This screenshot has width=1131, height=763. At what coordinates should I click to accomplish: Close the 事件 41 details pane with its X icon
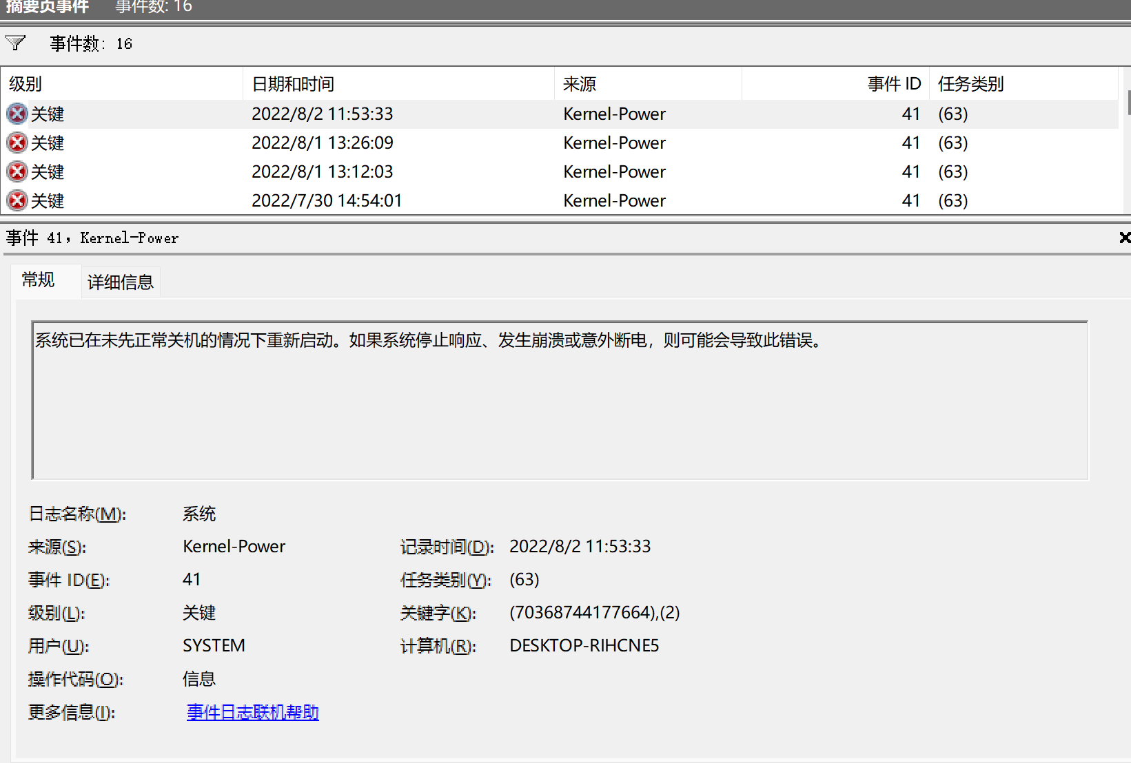(x=1125, y=238)
